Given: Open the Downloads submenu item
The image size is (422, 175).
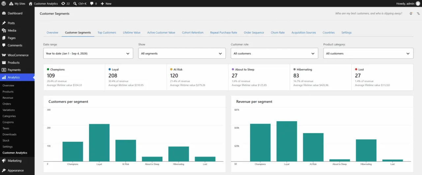Looking at the screenshot, I should pyautogui.click(x=9, y=134).
